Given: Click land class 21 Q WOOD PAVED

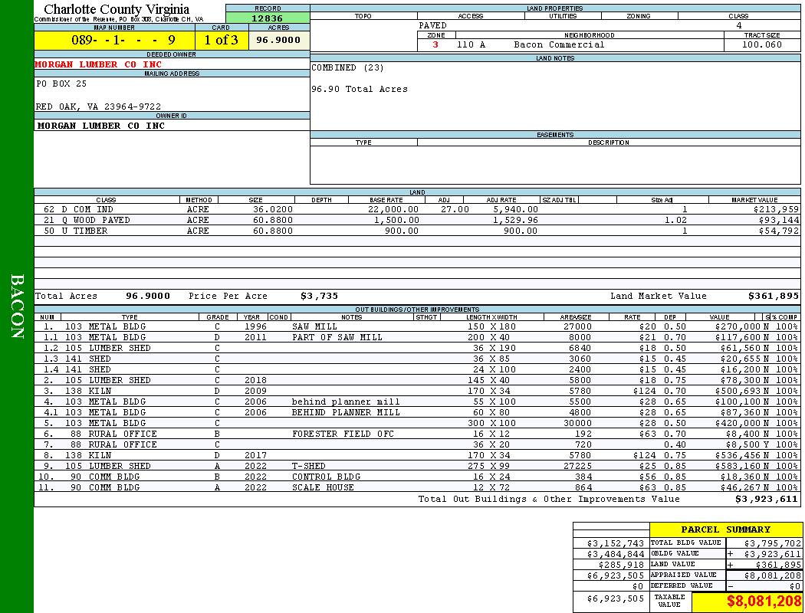Looking at the screenshot, I should [x=87, y=220].
